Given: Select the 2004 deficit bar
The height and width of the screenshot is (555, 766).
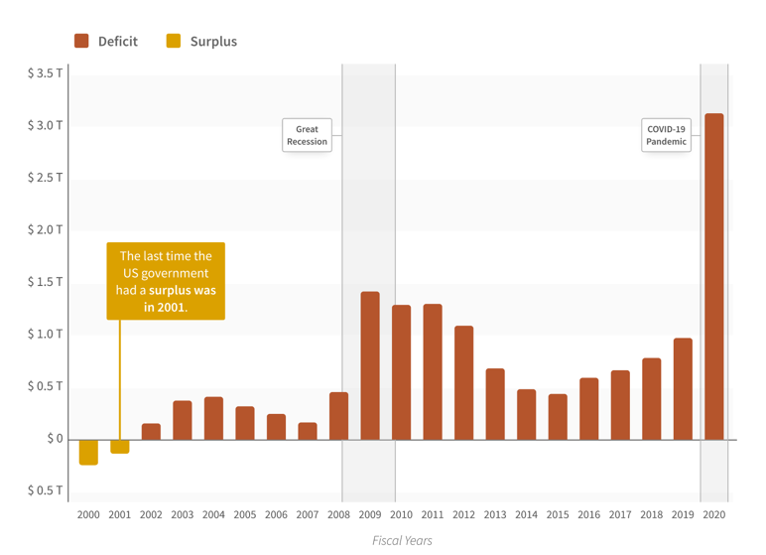Looking at the screenshot, I should [x=213, y=418].
